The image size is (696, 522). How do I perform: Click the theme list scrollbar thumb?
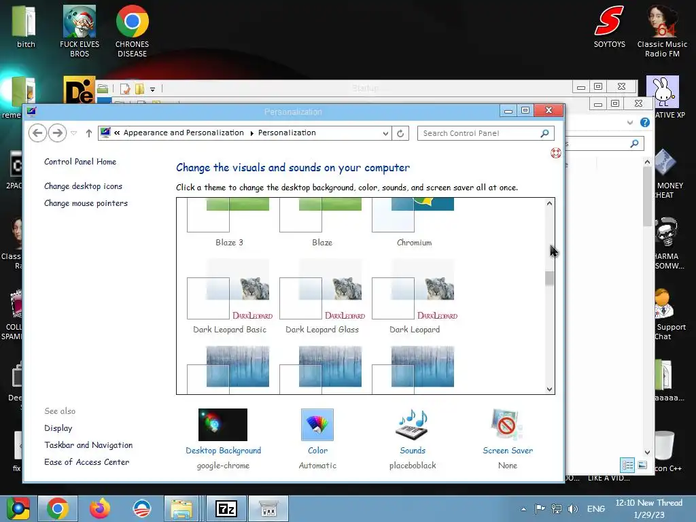(549, 278)
